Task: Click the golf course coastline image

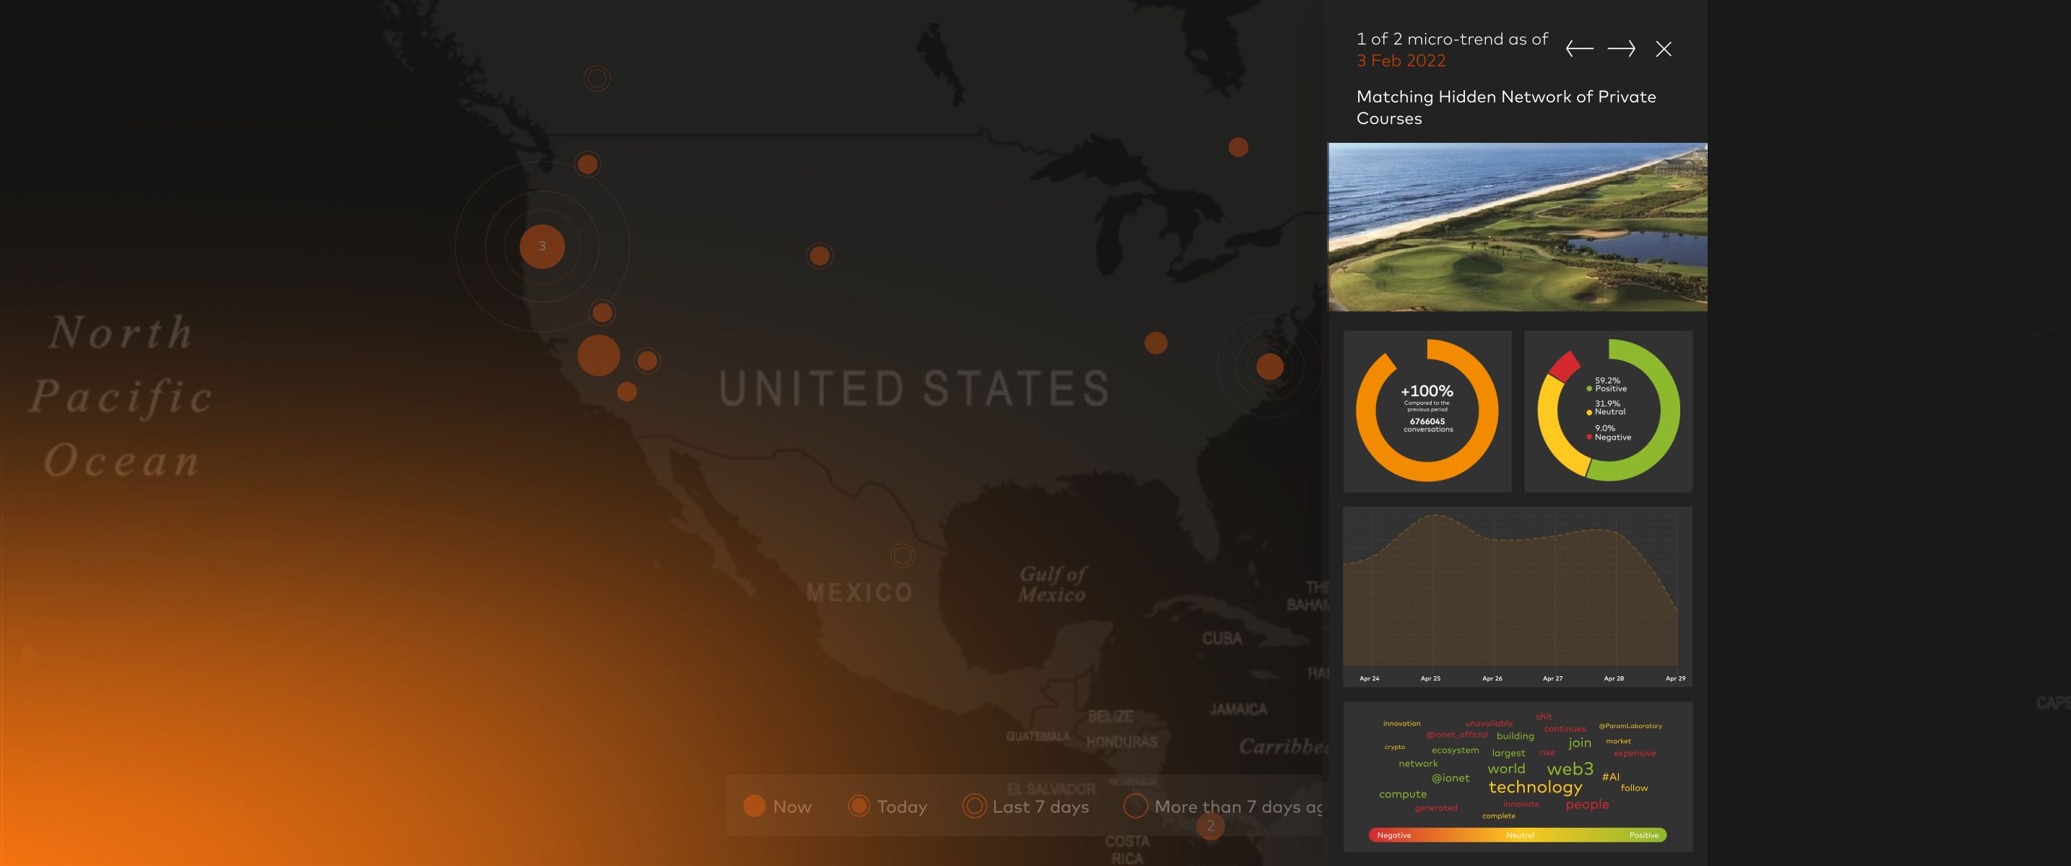Action: (1517, 227)
